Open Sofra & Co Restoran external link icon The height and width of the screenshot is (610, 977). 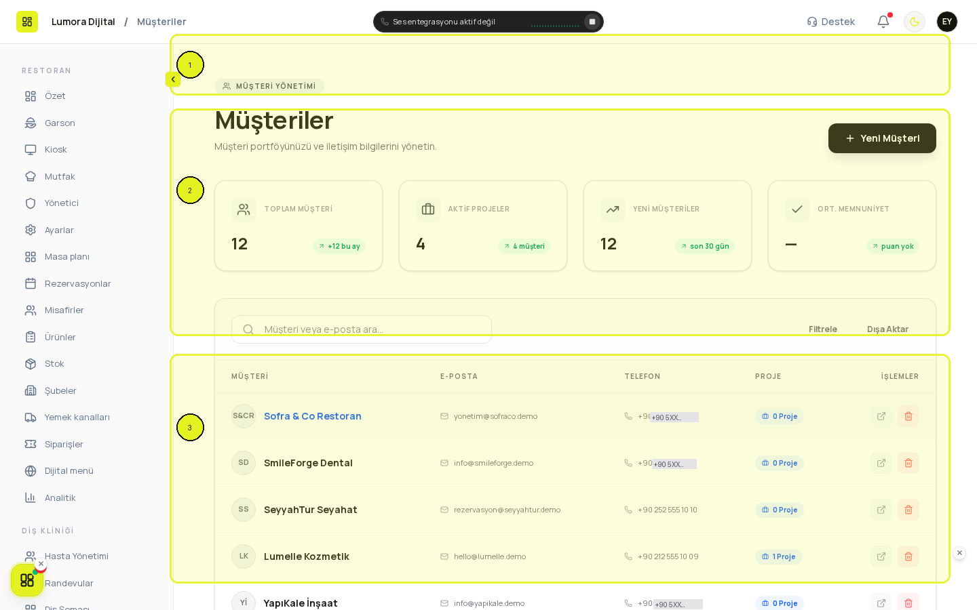[881, 416]
